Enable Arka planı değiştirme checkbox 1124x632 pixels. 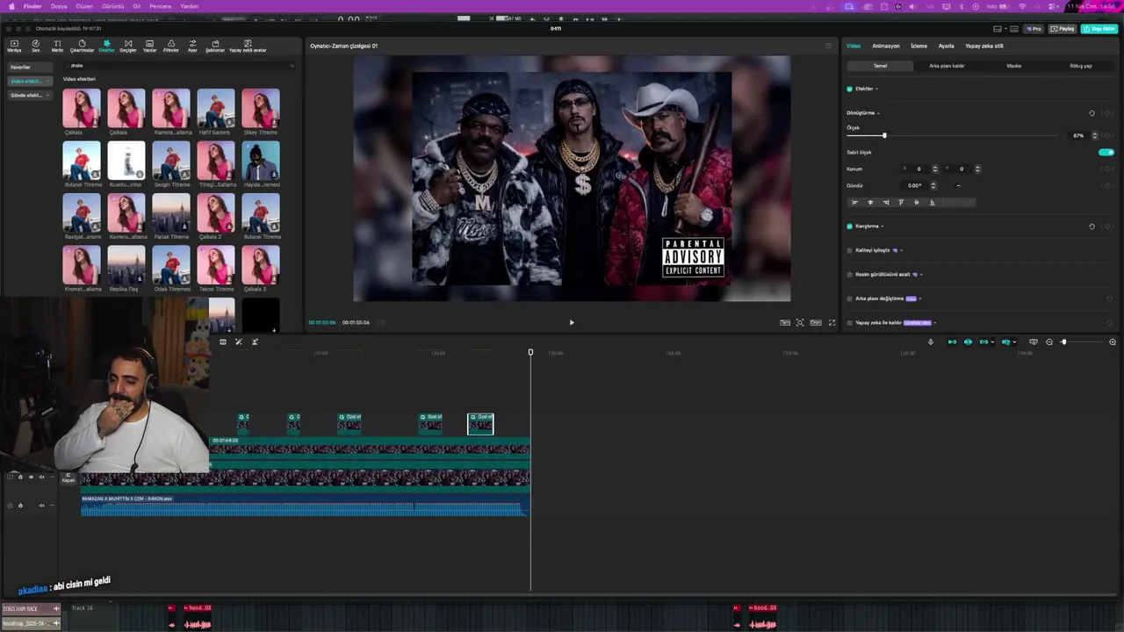click(x=849, y=298)
